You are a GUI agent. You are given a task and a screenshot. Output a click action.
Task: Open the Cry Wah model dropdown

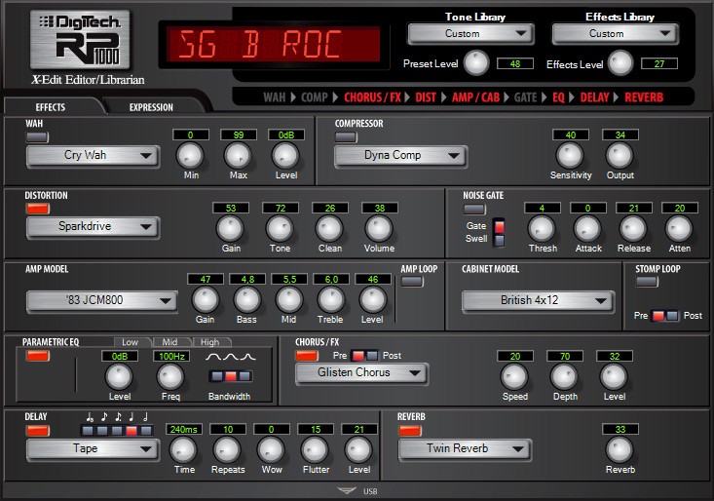pos(93,156)
